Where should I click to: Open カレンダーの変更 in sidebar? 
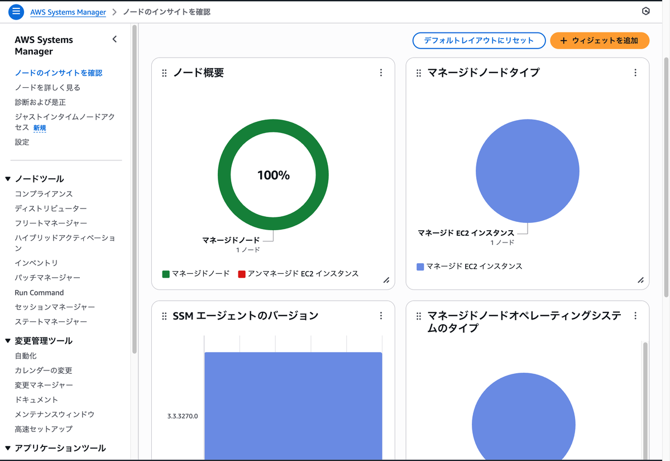pos(44,370)
